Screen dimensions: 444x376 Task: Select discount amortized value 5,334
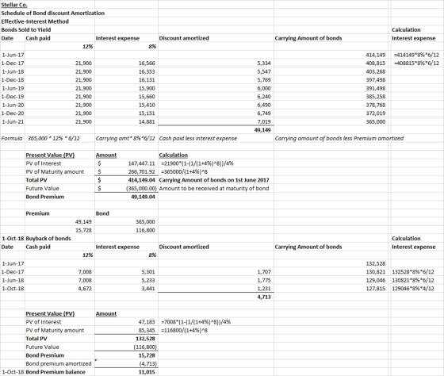264,63
